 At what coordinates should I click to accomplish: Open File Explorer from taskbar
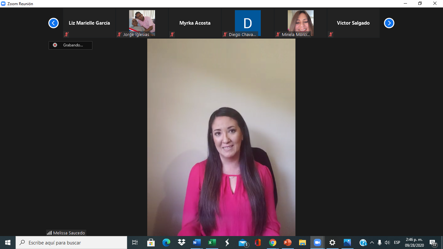pos(303,243)
